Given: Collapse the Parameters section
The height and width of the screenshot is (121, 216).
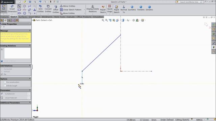Looking at the screenshot, I should (x=30, y=90).
